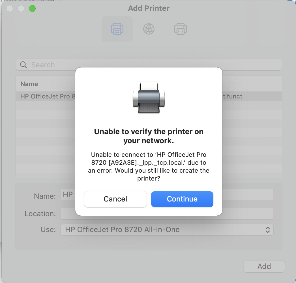Click the Windows printer icon in the toolbar
The height and width of the screenshot is (283, 296).
180,29
